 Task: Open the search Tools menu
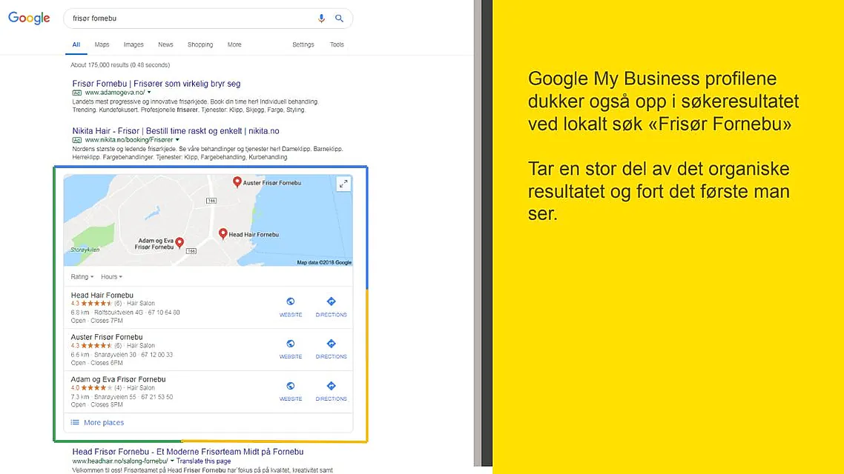337,44
